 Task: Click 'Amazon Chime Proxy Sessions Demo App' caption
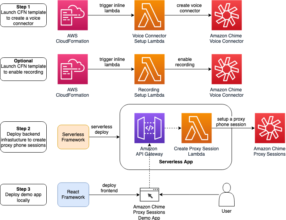pyautogui.click(x=149, y=212)
